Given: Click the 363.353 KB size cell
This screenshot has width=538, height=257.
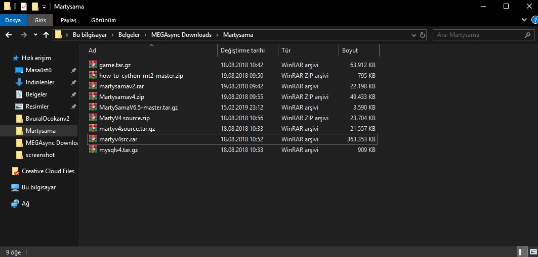Looking at the screenshot, I should point(361,139).
